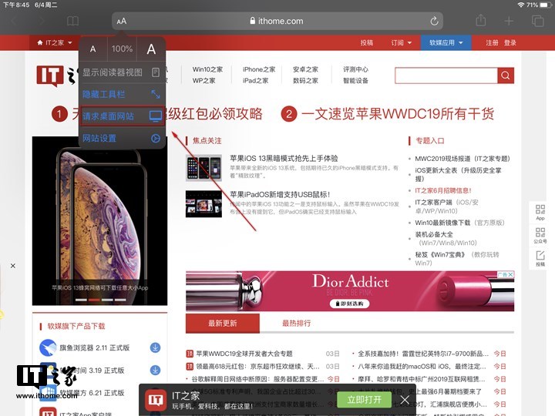Tap green 立即打开 button
Viewport: 555px width, 416px height.
pos(364,400)
